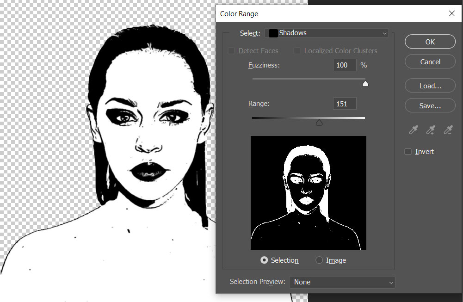Screen dimensions: 463x302
Task: Click the Range value field
Action: click(344, 103)
